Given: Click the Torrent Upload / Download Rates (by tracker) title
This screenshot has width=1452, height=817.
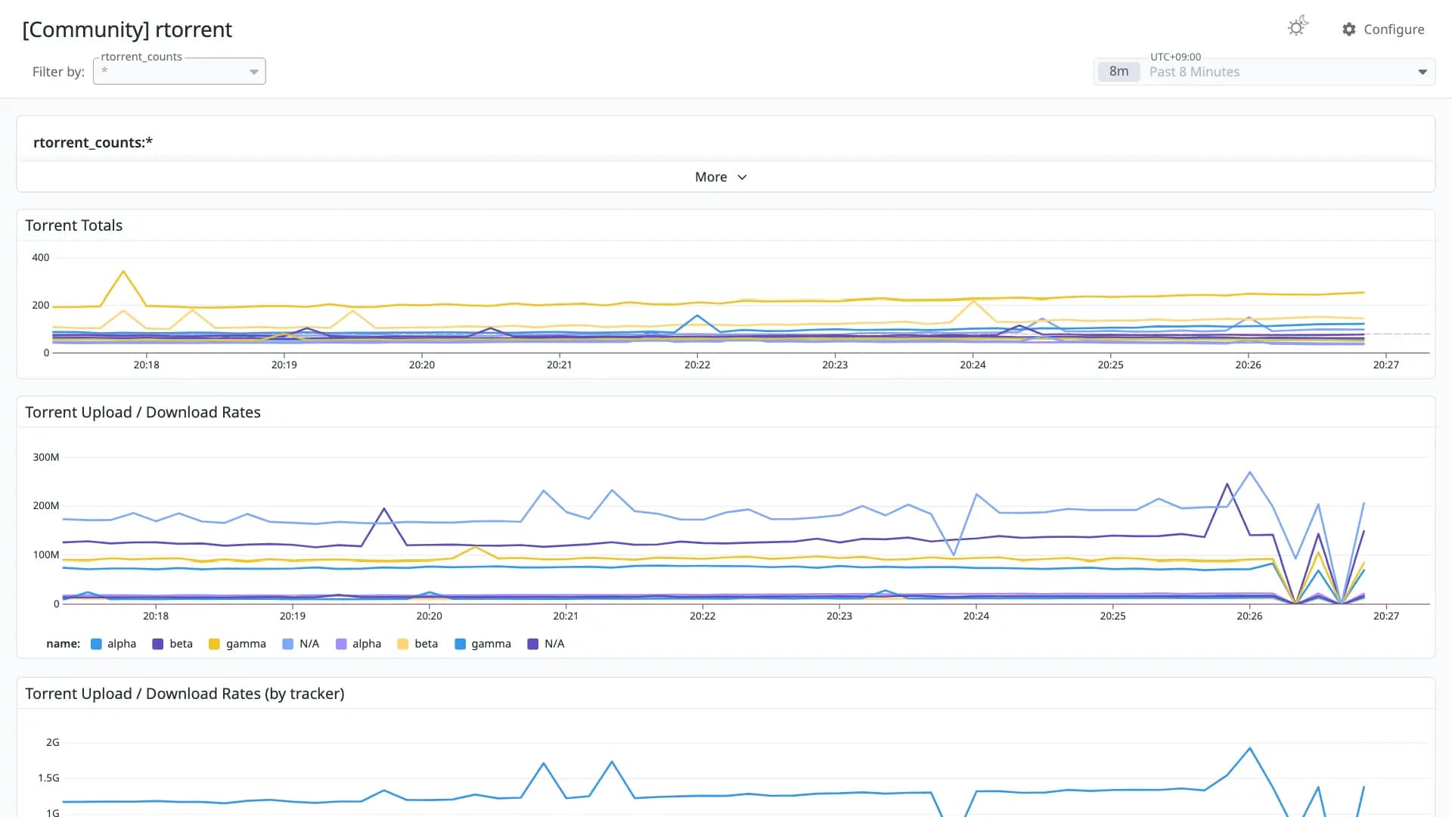Looking at the screenshot, I should click(x=185, y=694).
